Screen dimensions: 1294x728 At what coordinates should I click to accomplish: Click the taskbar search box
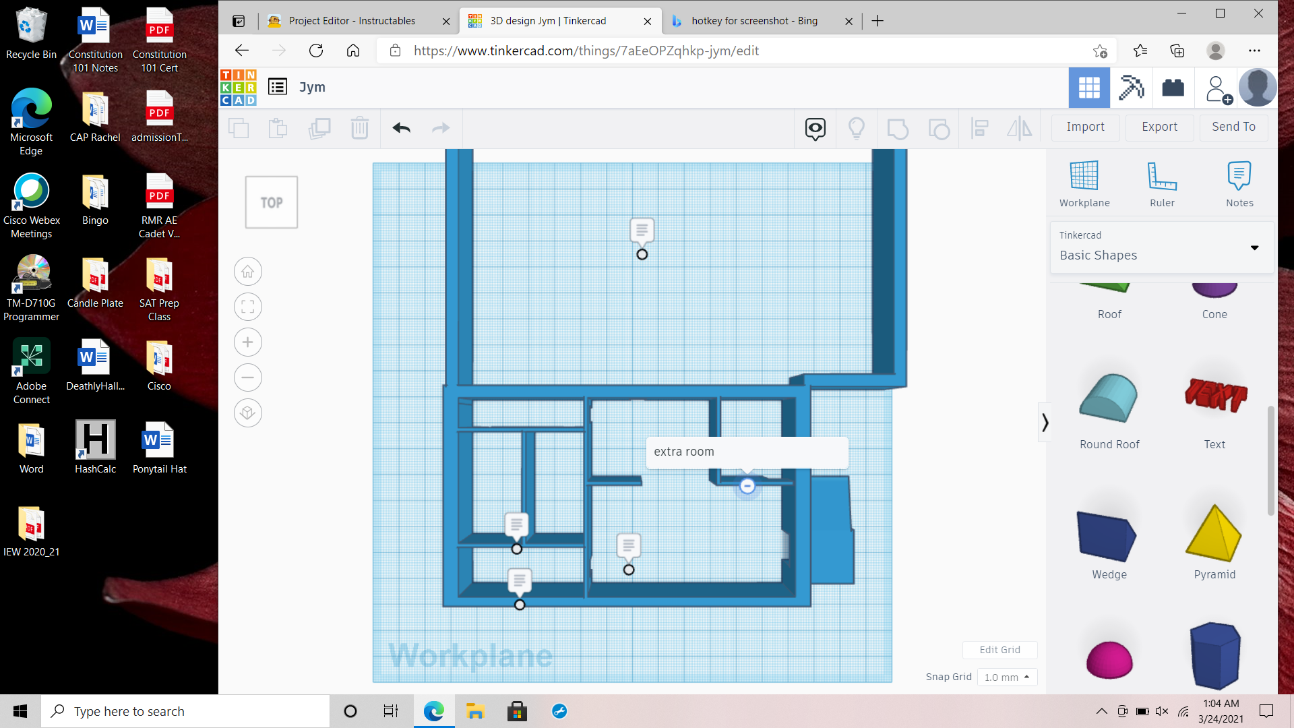click(x=185, y=711)
